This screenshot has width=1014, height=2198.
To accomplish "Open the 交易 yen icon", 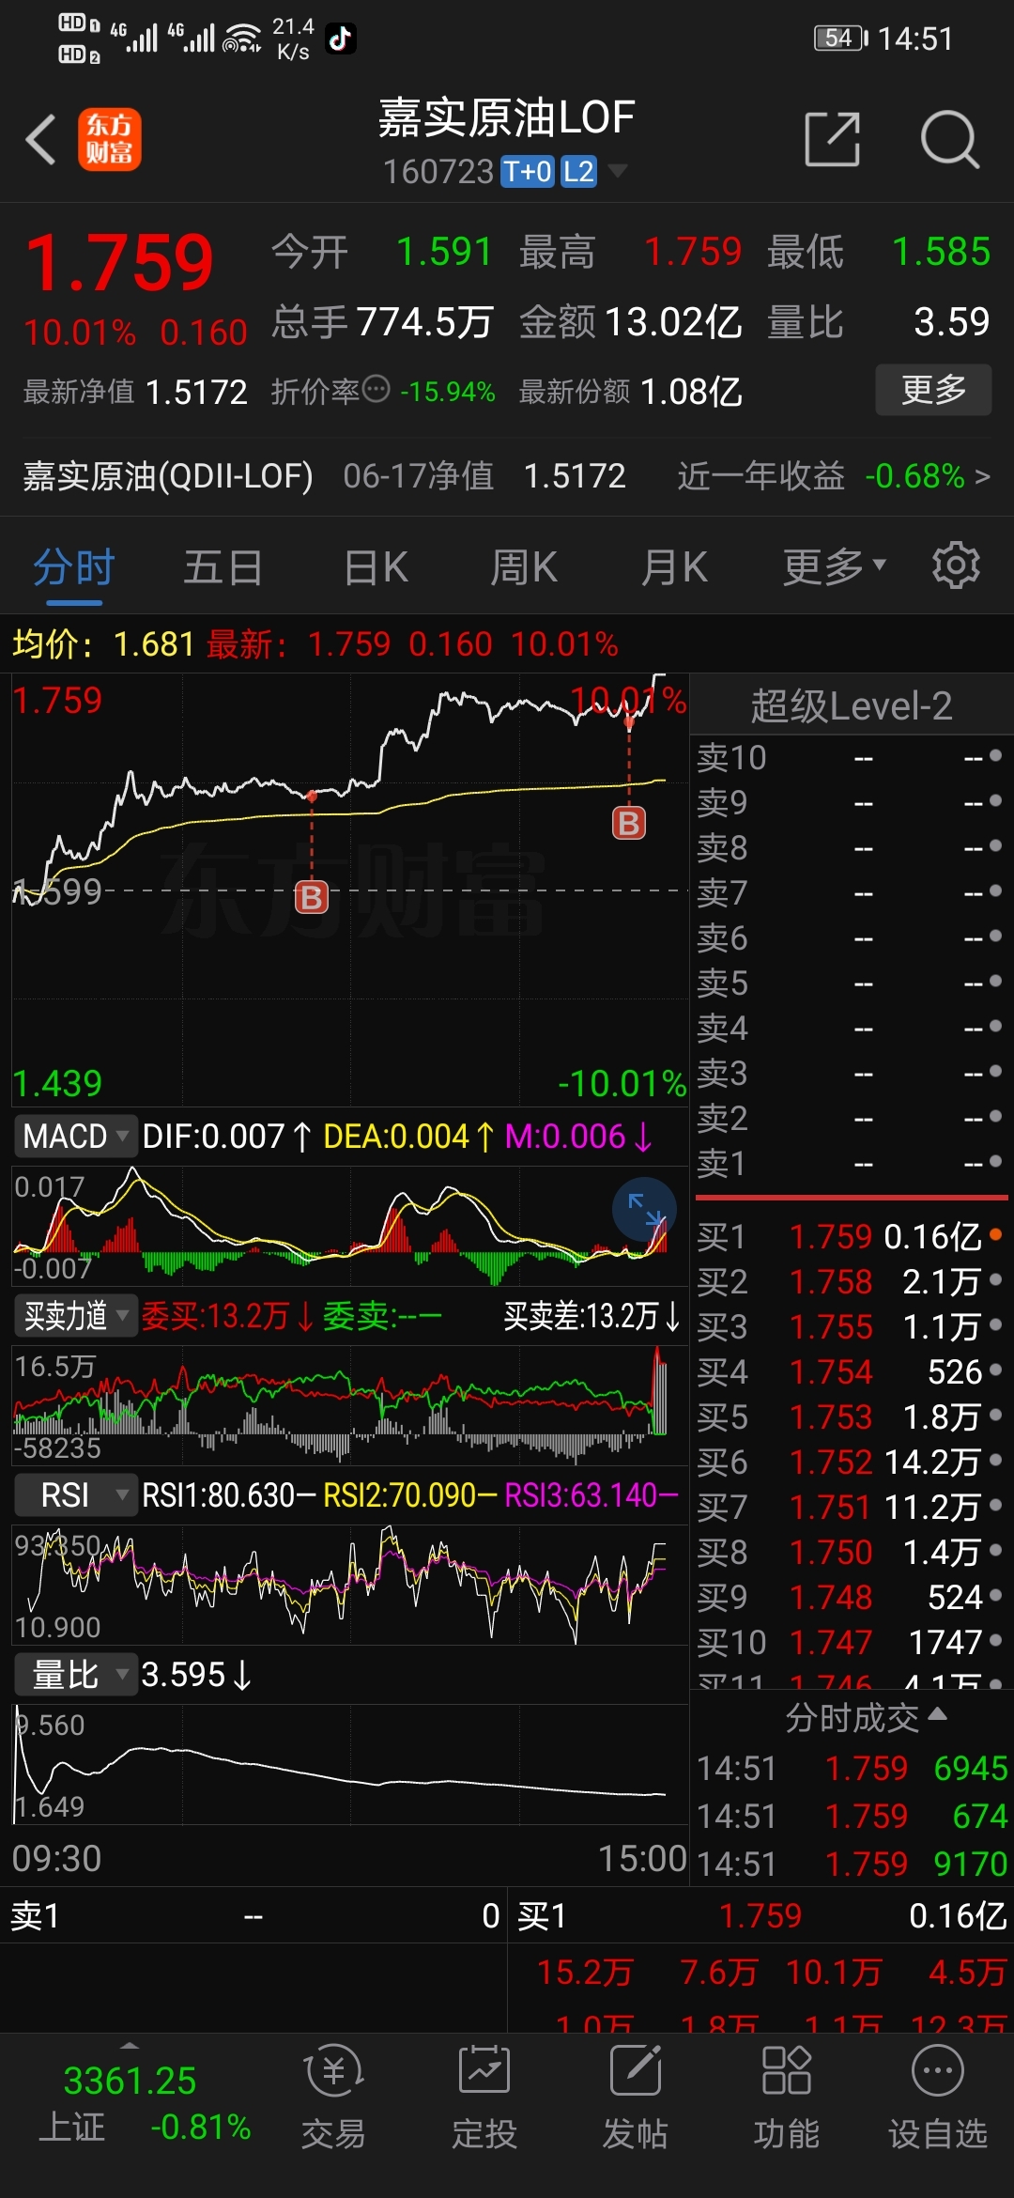I will pos(333,2070).
